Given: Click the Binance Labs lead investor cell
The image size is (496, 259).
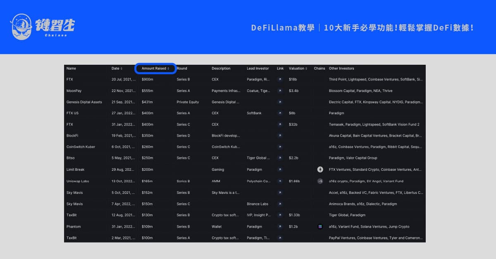Looking at the screenshot, I should pos(258,204).
